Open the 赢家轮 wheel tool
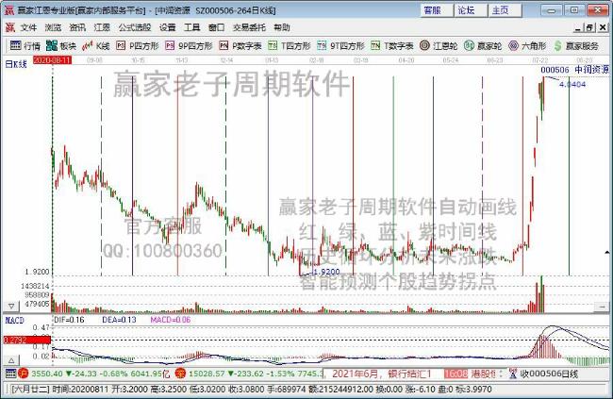The image size is (613, 399). coord(484,45)
